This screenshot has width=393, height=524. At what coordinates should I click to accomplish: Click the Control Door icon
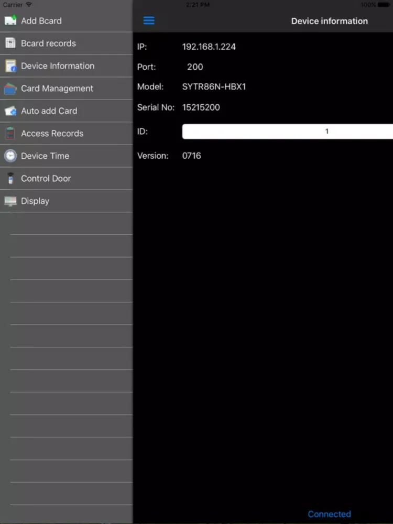tap(10, 179)
